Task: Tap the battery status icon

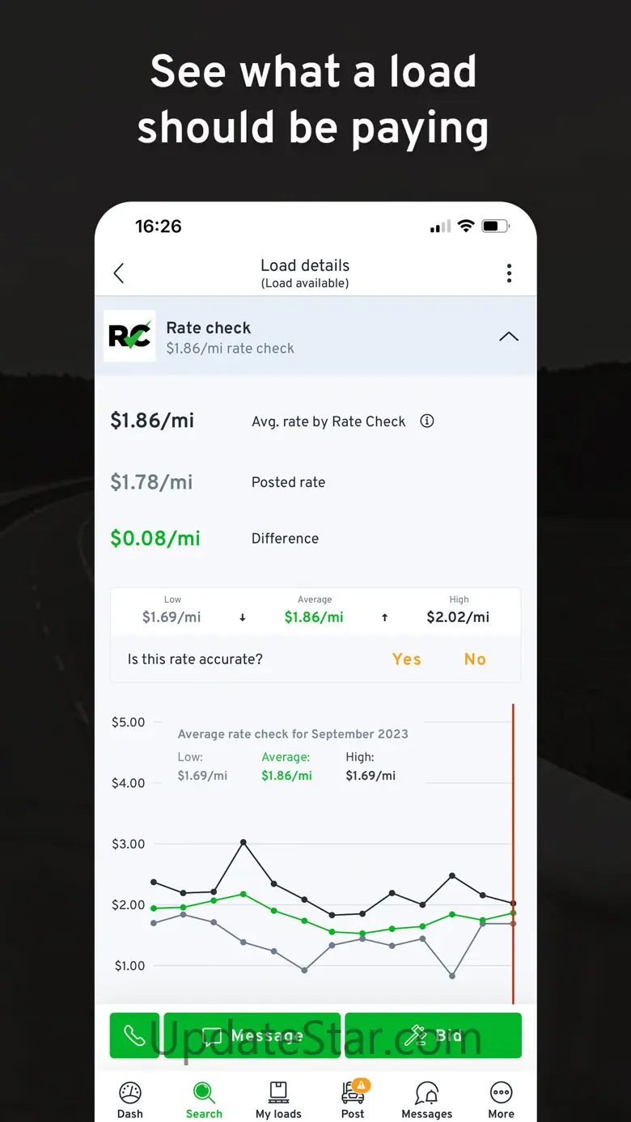Action: (495, 227)
